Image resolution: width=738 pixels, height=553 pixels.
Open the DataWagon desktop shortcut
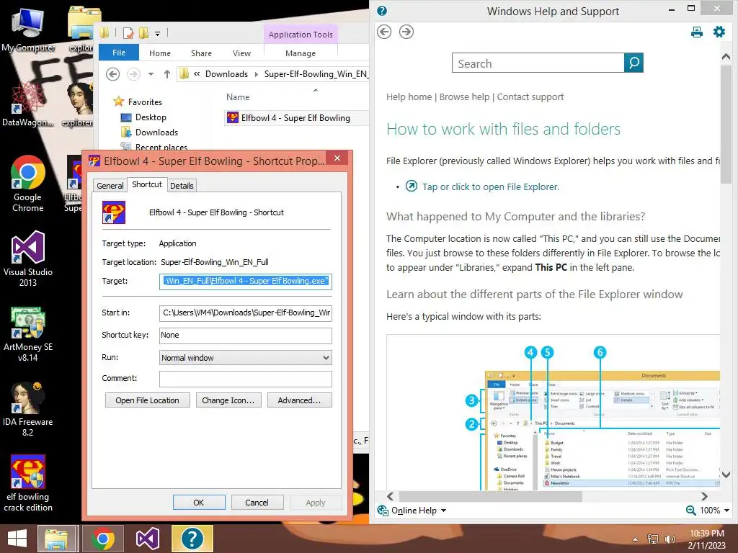28,104
